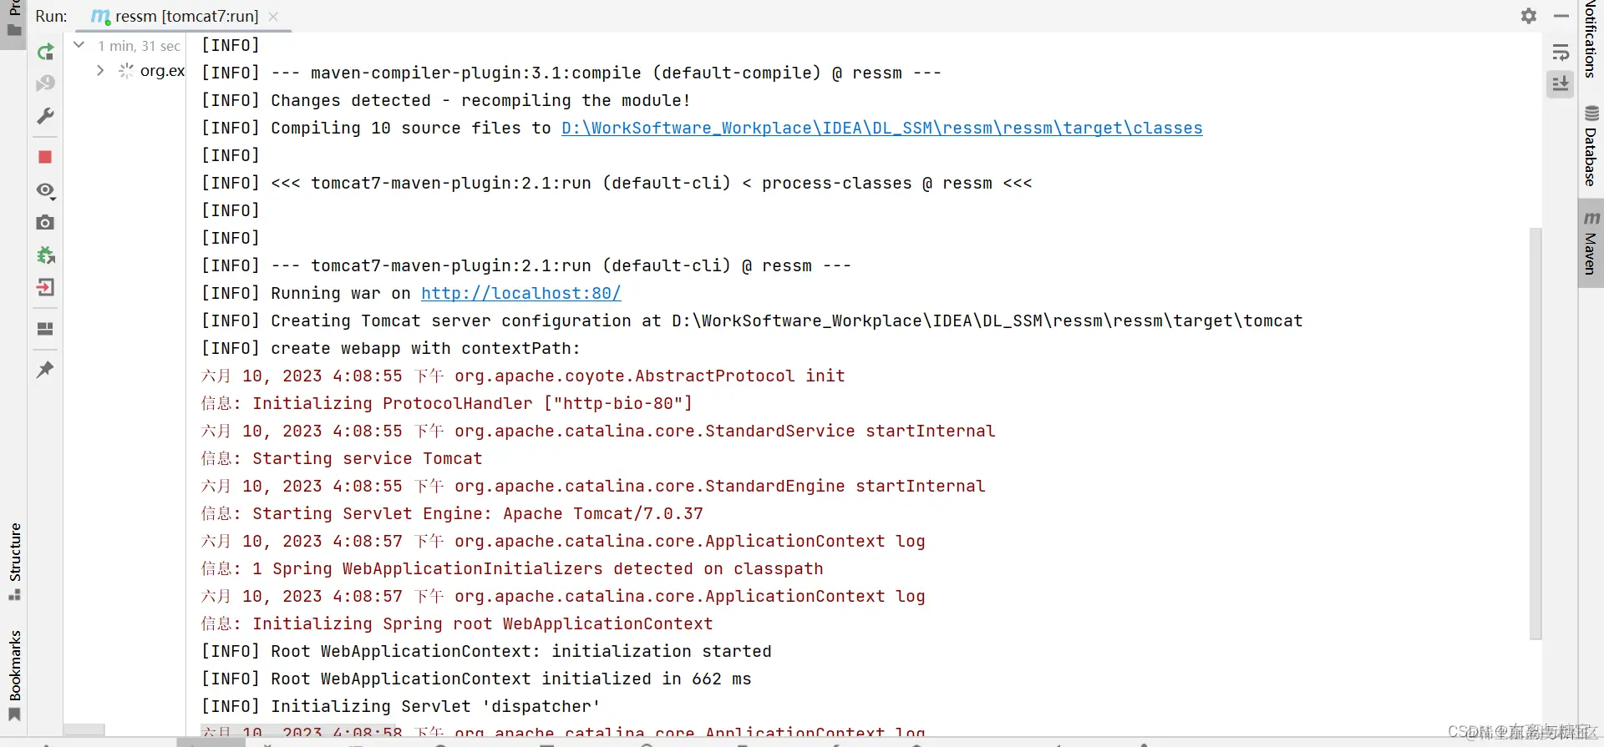
Task: Open the target\classes path link
Action: [x=882, y=128]
